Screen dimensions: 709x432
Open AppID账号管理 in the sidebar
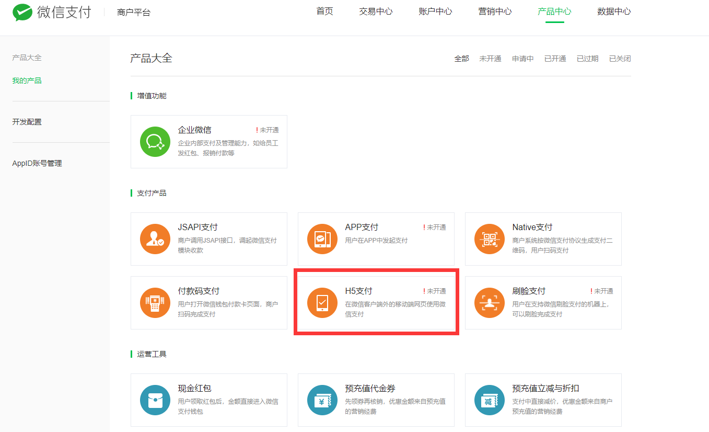[37, 163]
